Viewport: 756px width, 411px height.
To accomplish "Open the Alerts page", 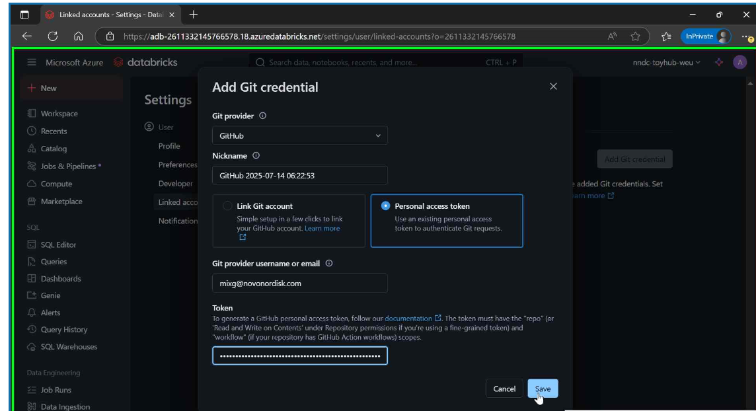I will pos(51,313).
